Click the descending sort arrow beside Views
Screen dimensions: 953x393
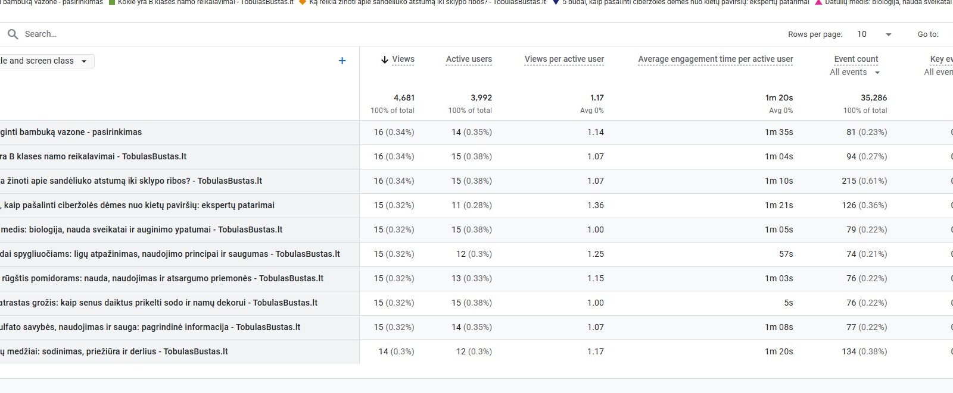click(384, 59)
